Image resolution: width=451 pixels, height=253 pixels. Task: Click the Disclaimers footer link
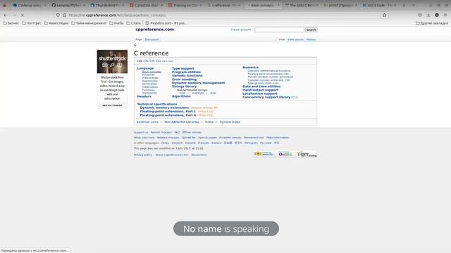[199, 155]
